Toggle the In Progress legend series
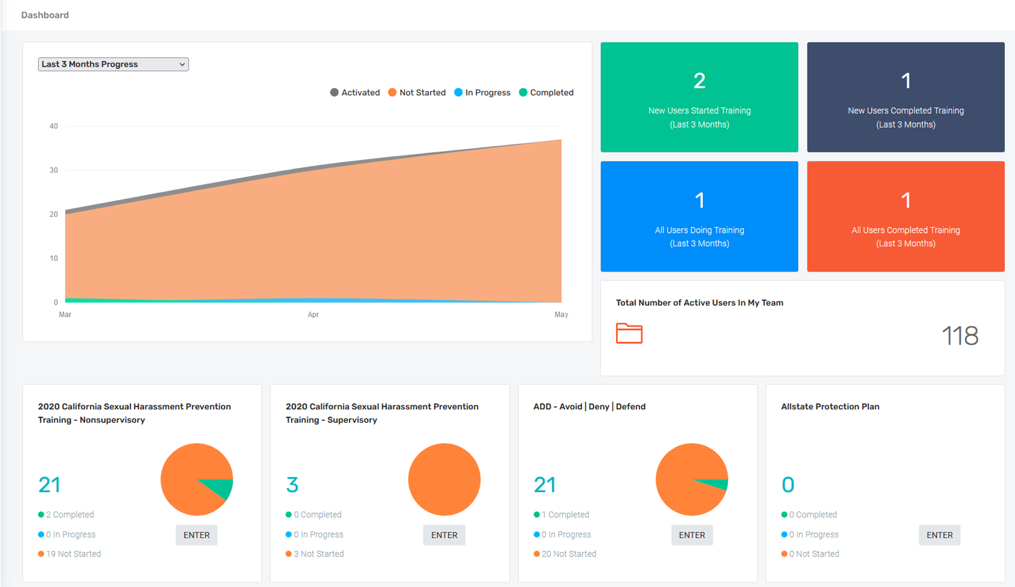1015x587 pixels. (482, 93)
